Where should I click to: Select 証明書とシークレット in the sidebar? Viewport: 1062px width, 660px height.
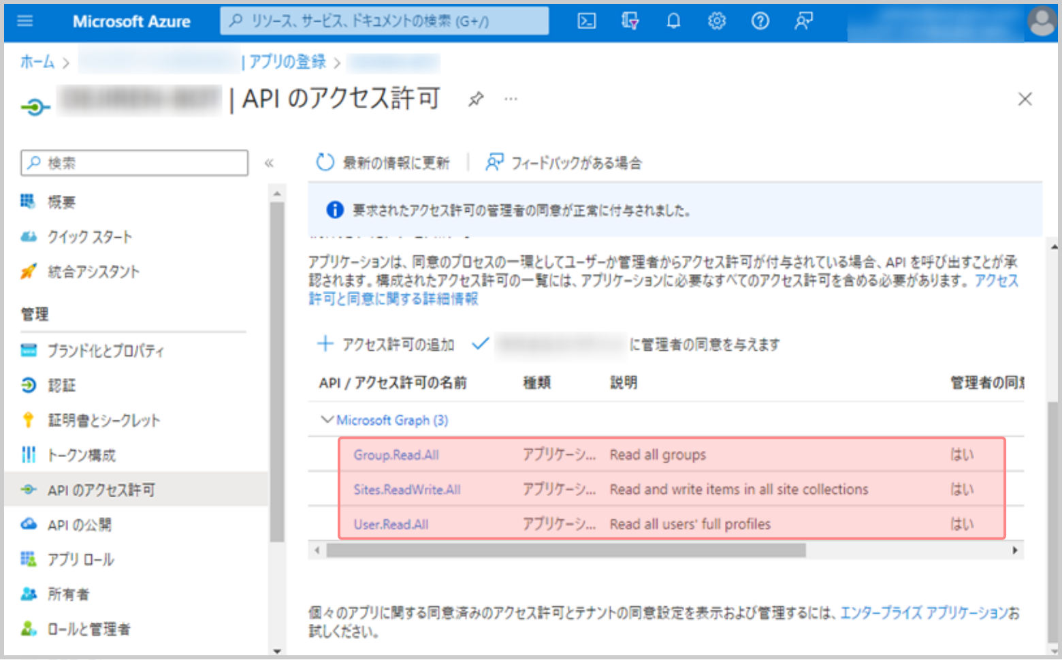pyautogui.click(x=103, y=420)
